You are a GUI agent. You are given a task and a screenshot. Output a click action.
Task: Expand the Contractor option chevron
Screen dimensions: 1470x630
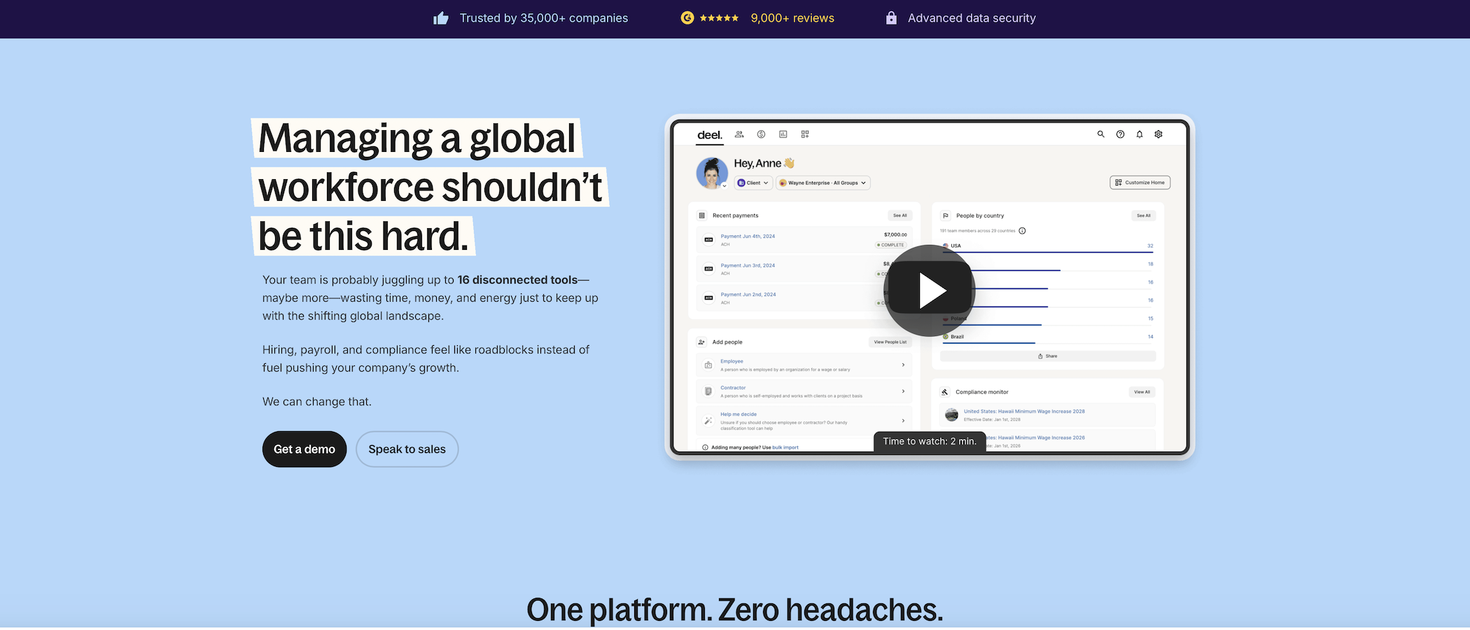(x=903, y=391)
